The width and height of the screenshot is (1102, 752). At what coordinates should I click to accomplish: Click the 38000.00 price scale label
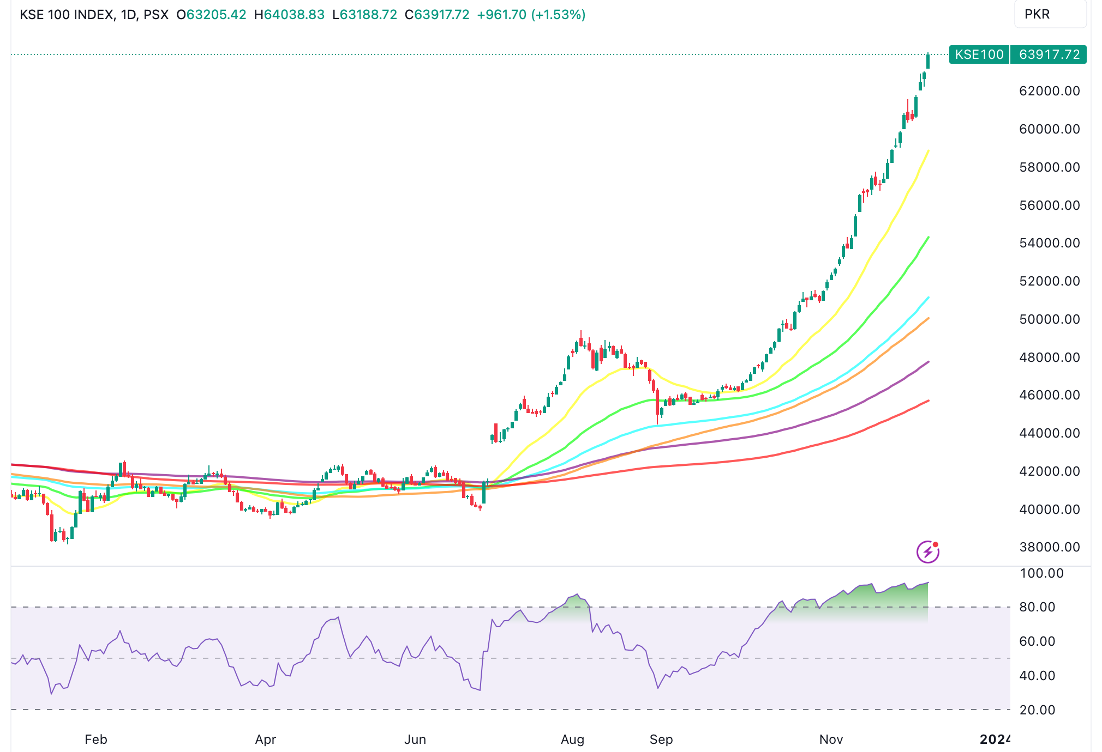[1049, 547]
